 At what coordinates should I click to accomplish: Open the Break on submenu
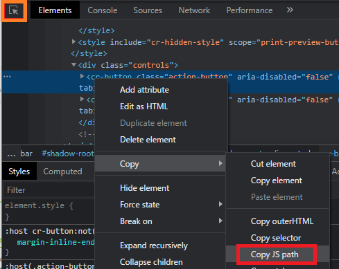pos(160,221)
